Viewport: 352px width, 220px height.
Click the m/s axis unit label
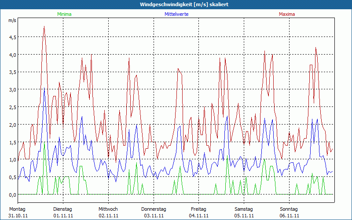pyautogui.click(x=12, y=20)
